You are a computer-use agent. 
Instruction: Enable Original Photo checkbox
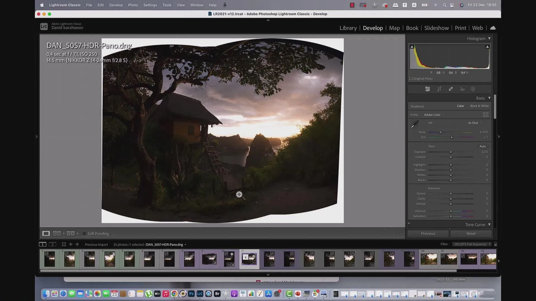[411, 78]
